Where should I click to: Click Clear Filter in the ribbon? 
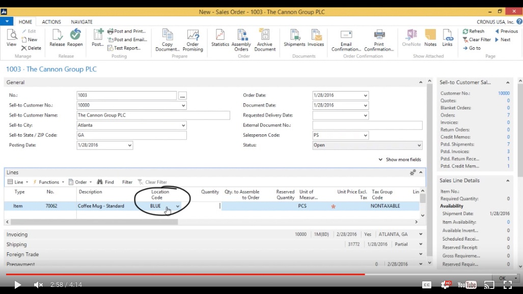(477, 39)
